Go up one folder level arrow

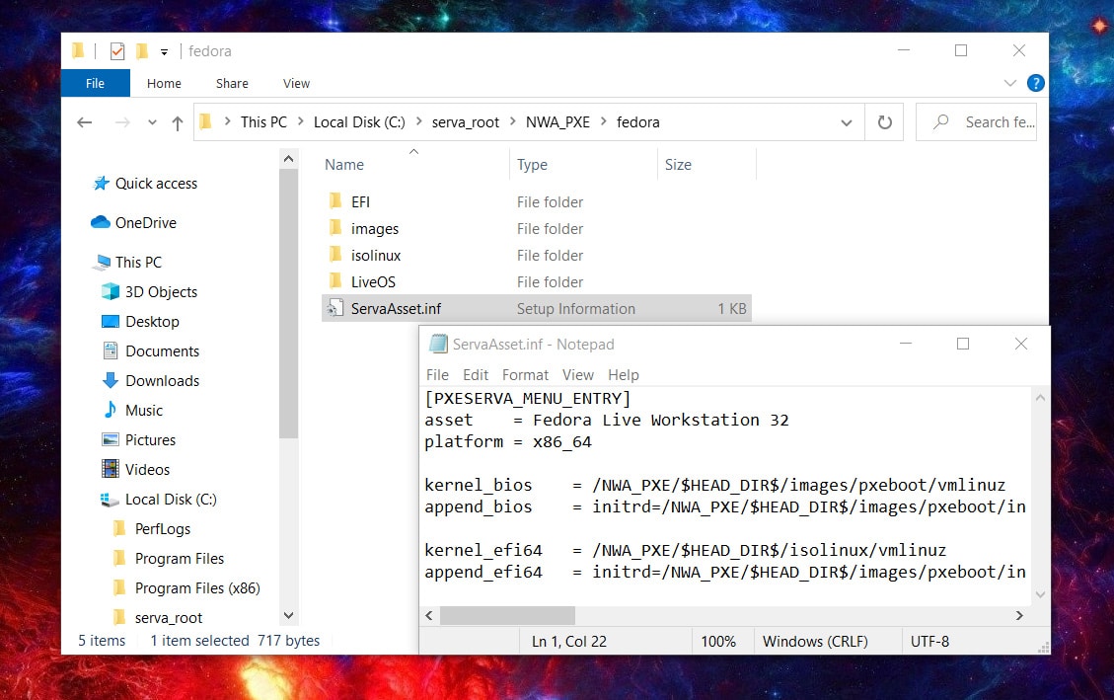pos(178,123)
